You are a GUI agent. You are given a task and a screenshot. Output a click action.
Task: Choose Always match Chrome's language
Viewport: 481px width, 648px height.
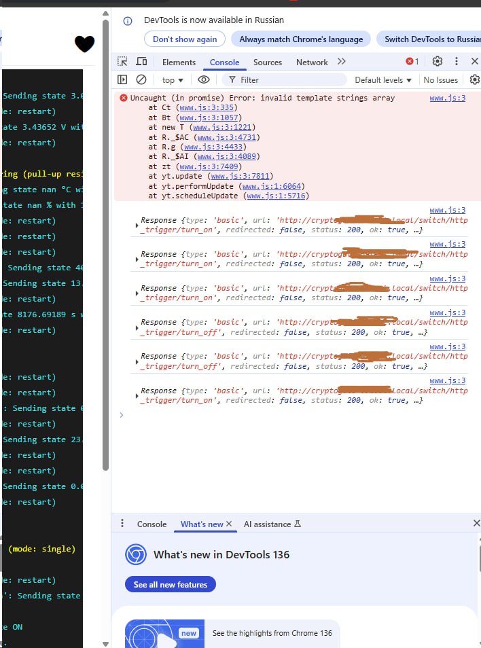click(x=301, y=39)
